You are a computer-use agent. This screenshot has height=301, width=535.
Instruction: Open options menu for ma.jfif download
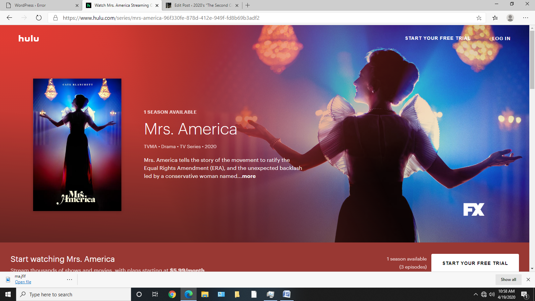pos(70,279)
